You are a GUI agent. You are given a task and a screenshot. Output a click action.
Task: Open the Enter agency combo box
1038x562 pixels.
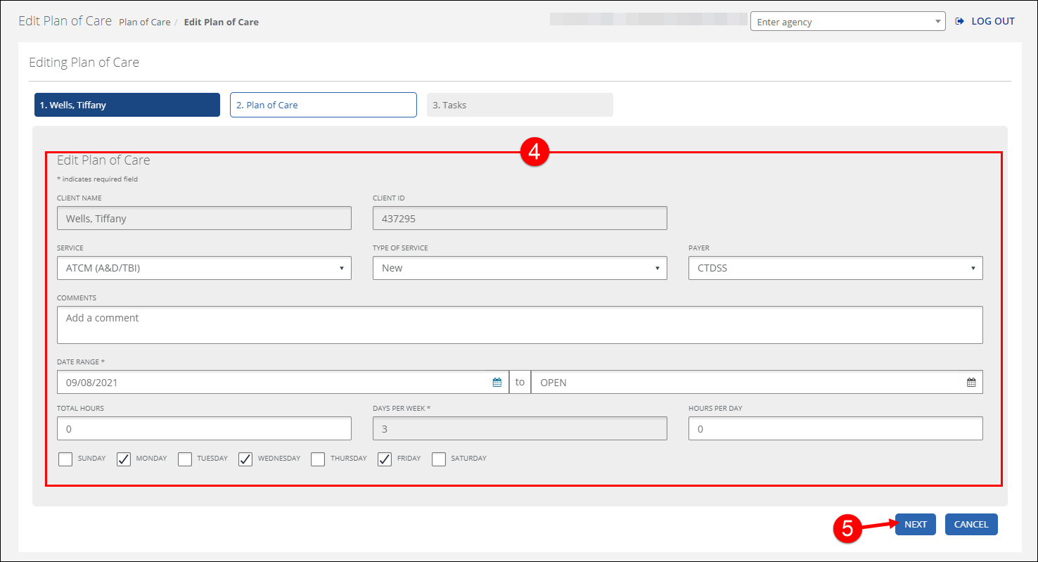click(847, 22)
